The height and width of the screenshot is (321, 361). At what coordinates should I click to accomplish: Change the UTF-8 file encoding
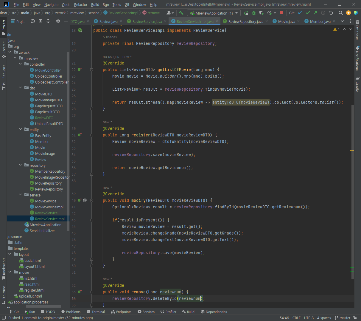[309, 318]
